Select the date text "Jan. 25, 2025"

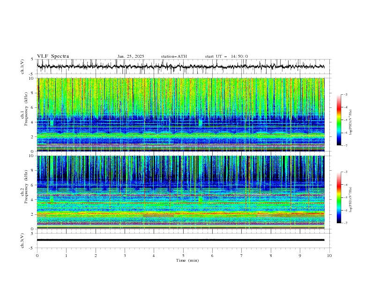[131, 56]
